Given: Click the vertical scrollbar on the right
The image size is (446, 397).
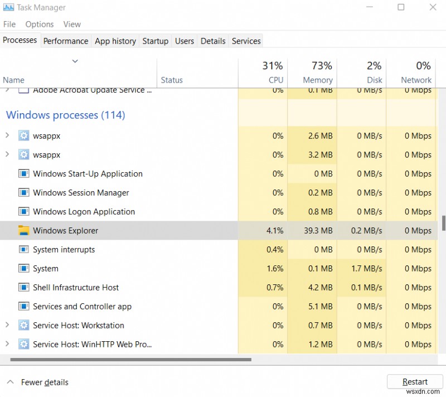Looking at the screenshot, I should click(x=442, y=223).
